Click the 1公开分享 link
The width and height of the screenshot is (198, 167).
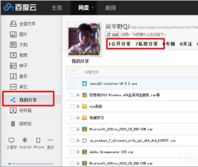tap(120, 44)
